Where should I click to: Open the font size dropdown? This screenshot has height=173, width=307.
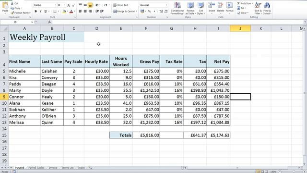(65, 5)
